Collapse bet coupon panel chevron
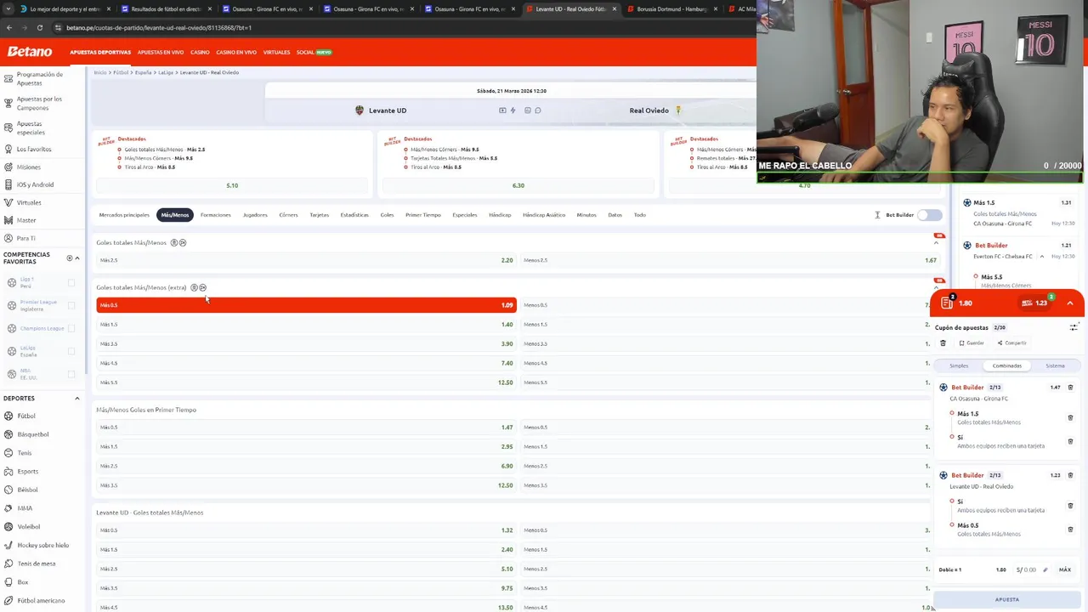Screen dimensions: 1088x612 pyautogui.click(x=1070, y=303)
